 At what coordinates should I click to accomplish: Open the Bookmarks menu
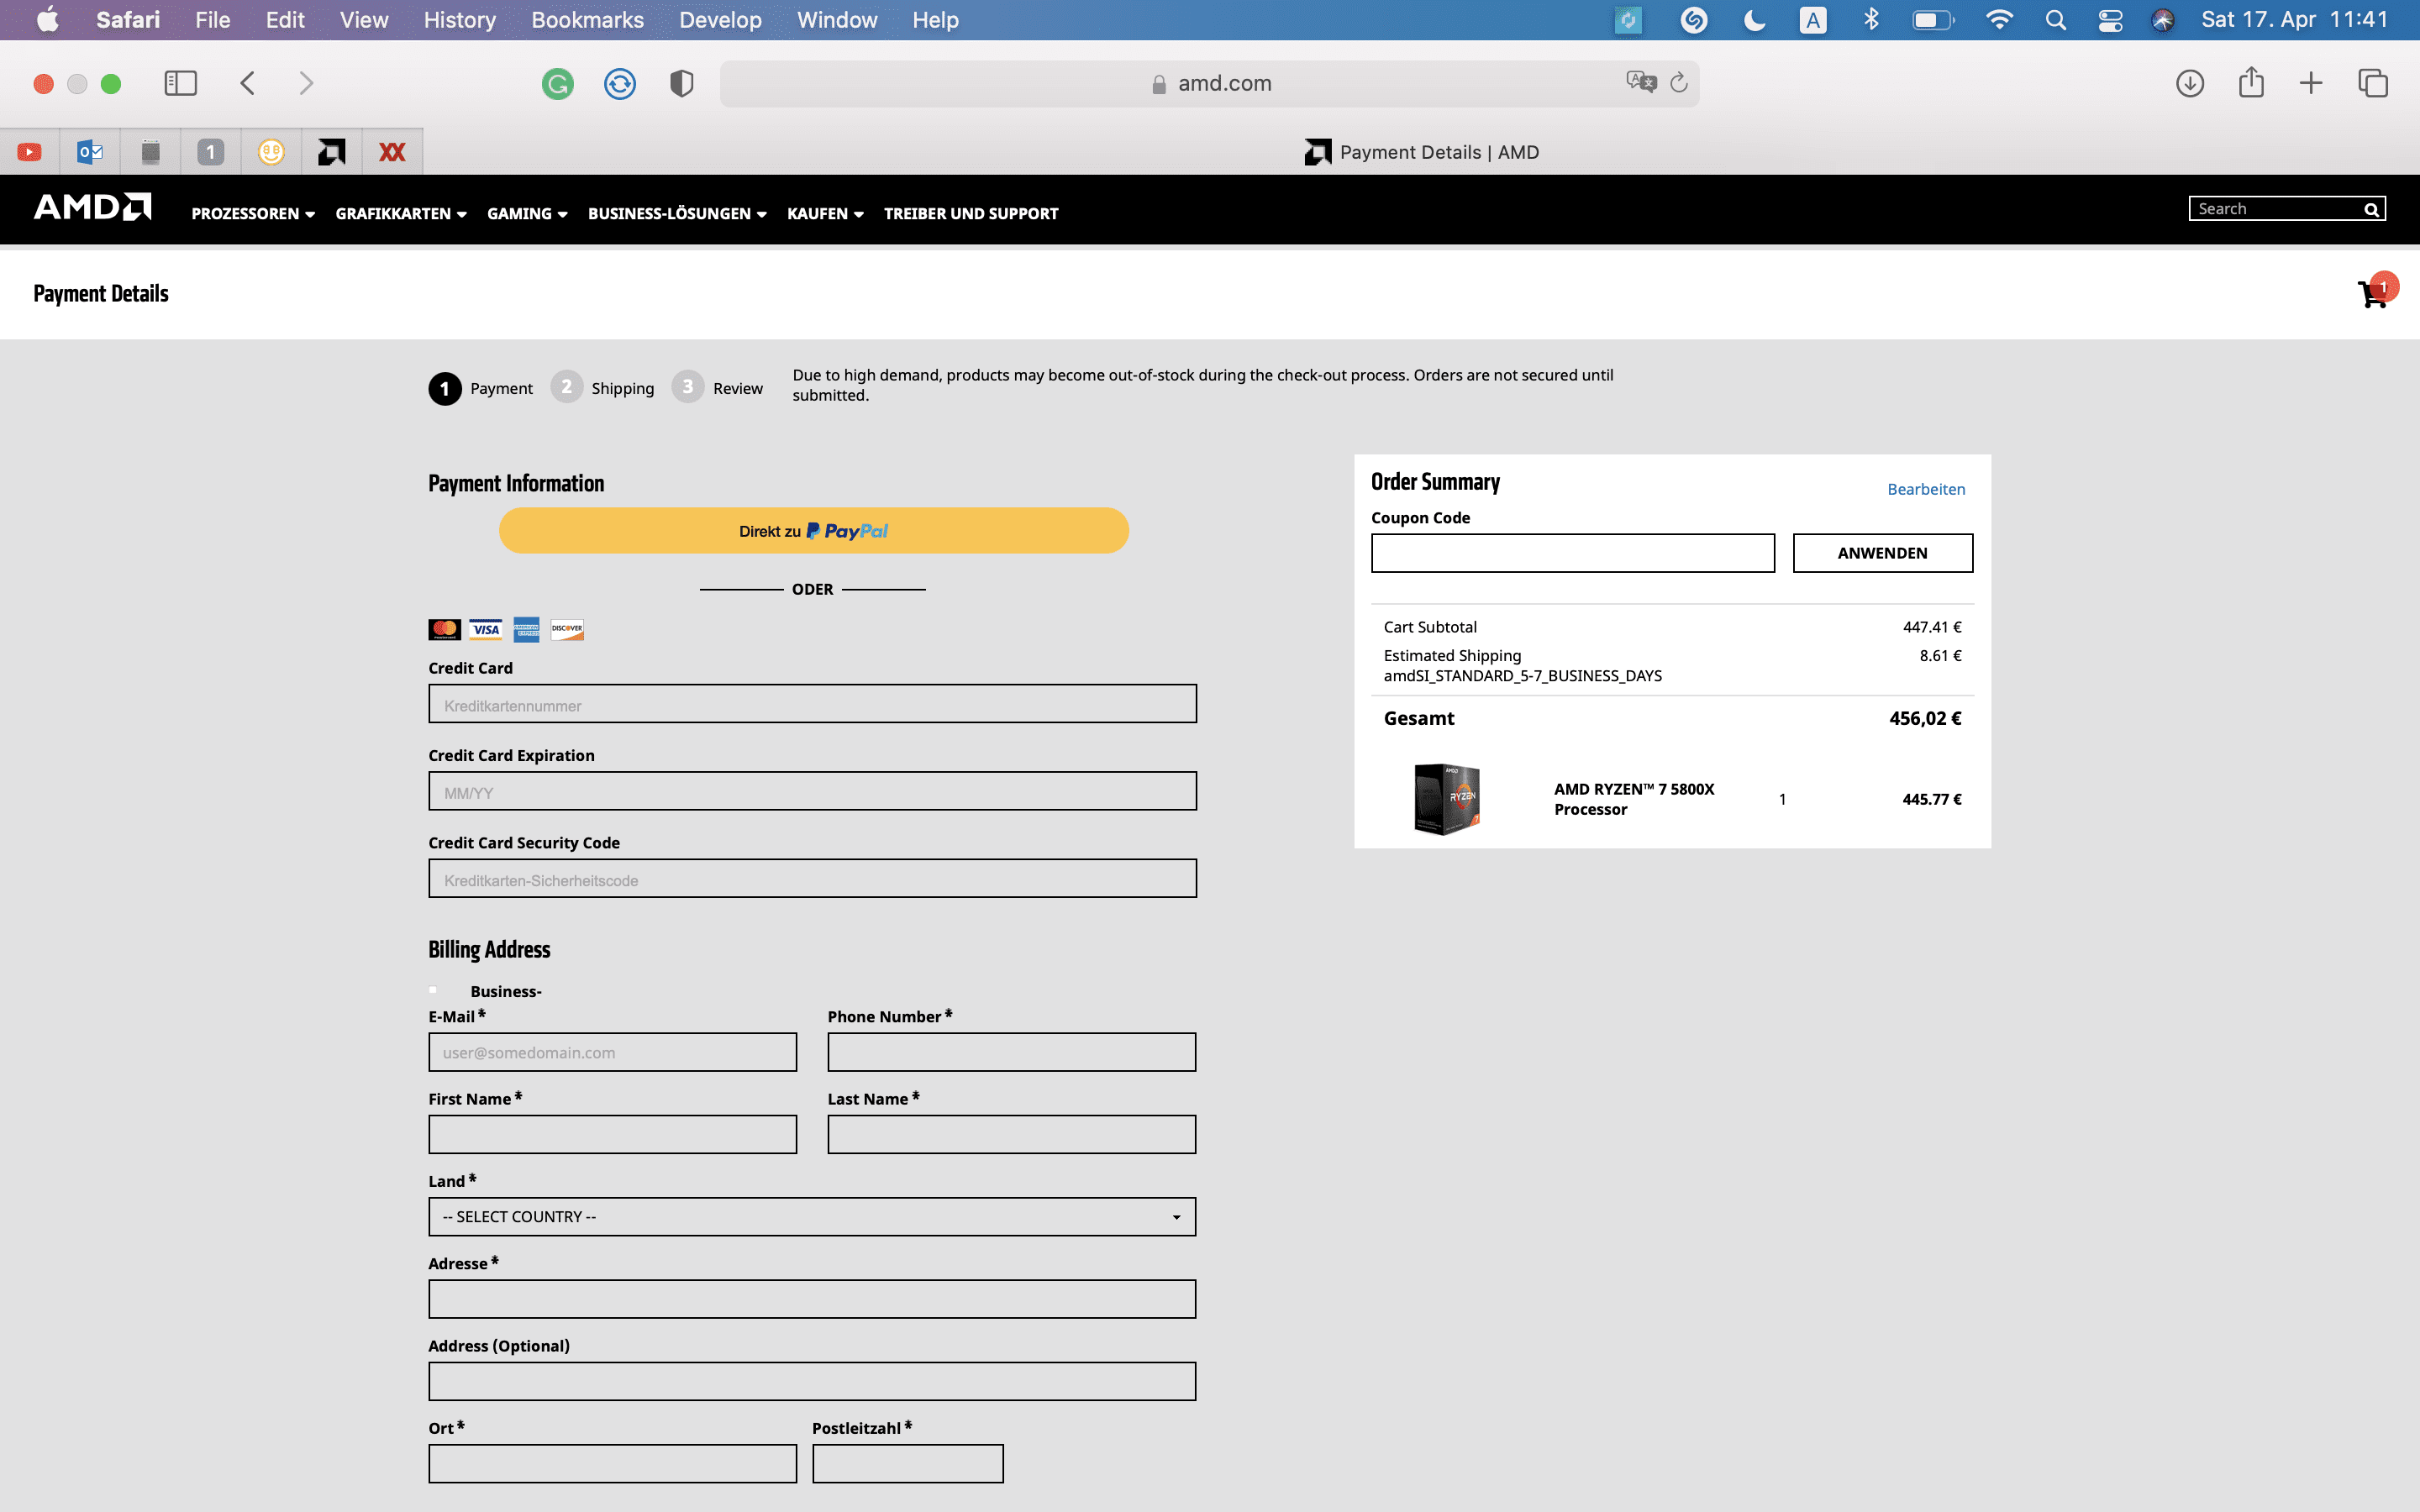[587, 20]
